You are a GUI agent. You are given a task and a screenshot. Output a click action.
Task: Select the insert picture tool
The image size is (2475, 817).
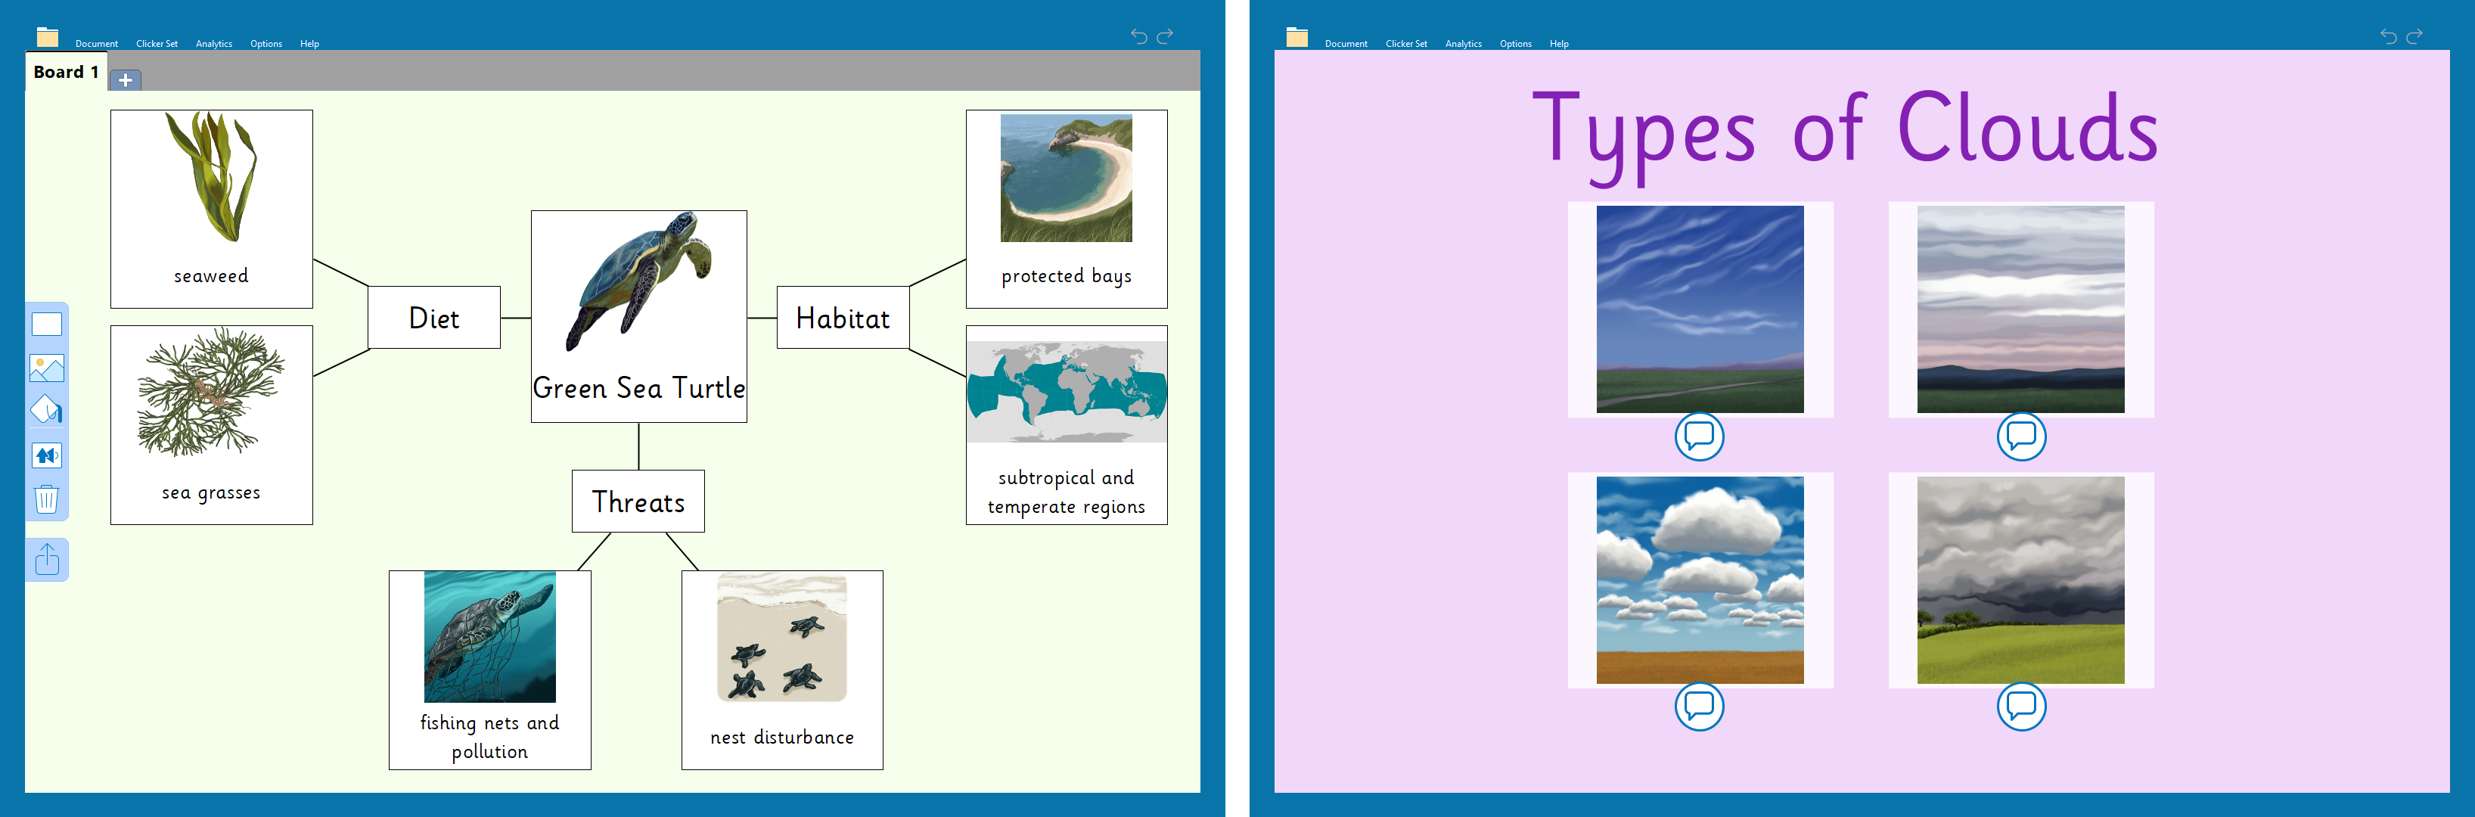click(x=46, y=368)
